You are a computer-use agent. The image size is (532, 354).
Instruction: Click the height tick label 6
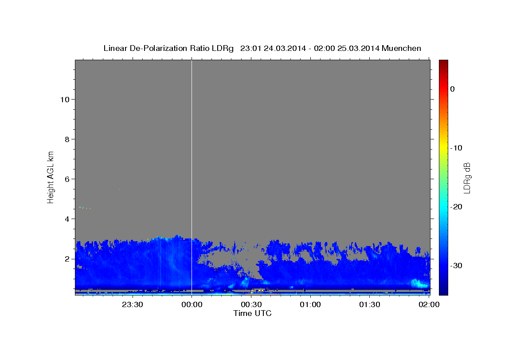[67, 179]
